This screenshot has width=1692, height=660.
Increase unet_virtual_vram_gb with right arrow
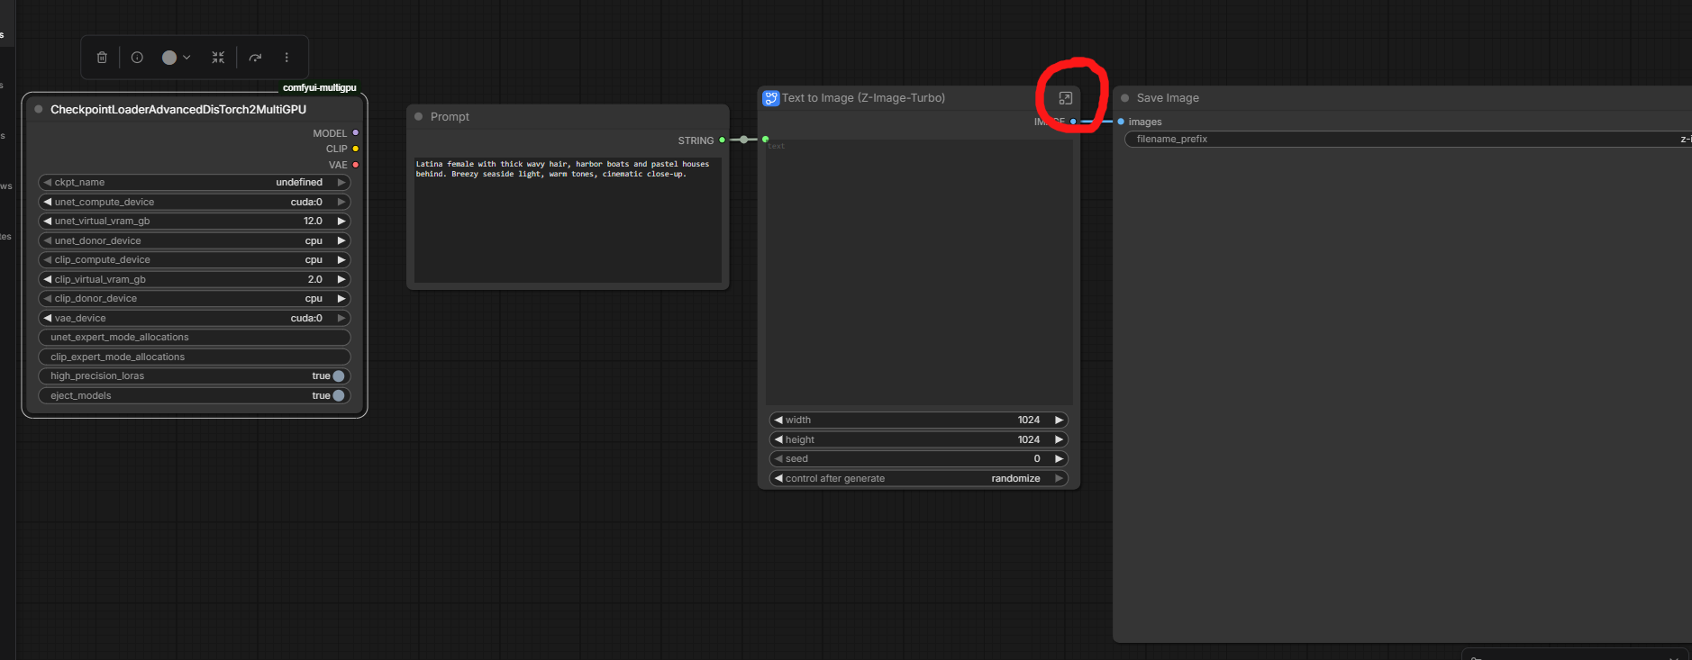tap(341, 222)
